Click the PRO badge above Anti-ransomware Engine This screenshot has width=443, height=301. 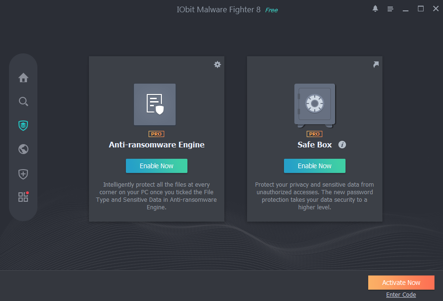156,134
